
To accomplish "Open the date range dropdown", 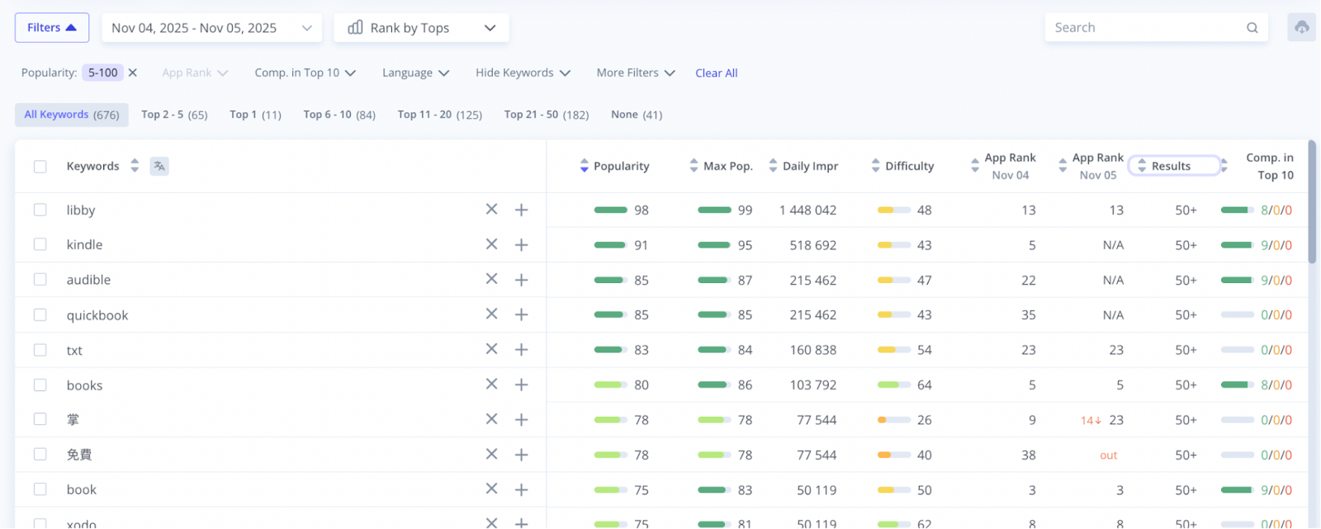I will pos(212,27).
